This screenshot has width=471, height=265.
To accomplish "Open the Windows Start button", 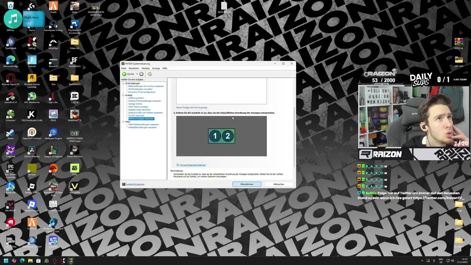I will (x=6, y=261).
